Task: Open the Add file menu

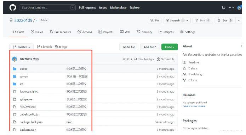Action: (150, 47)
